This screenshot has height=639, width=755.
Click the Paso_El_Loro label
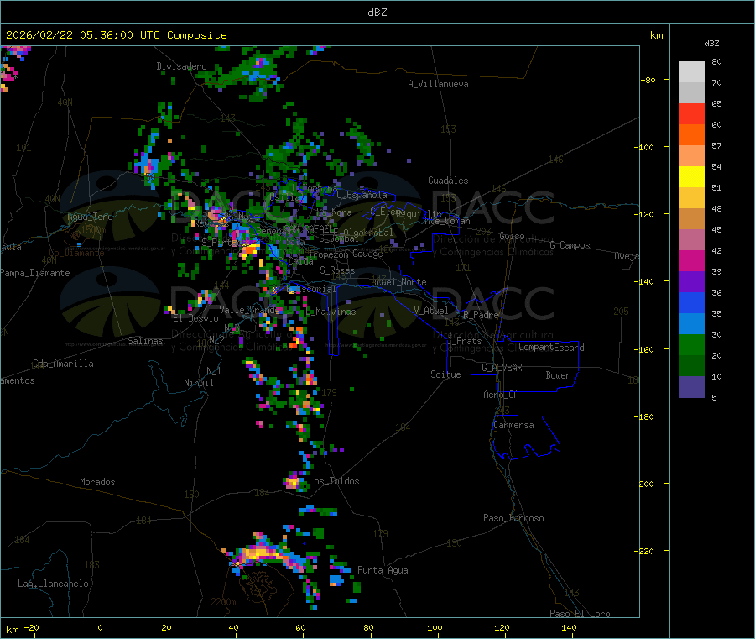580,614
